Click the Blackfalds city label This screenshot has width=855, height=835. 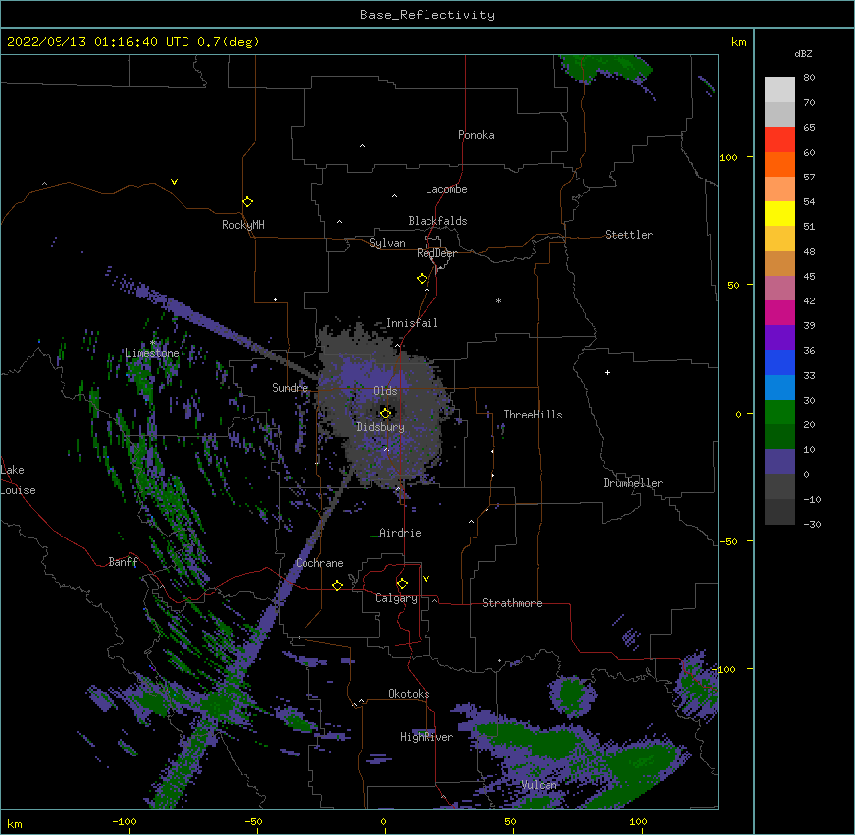pos(437,221)
